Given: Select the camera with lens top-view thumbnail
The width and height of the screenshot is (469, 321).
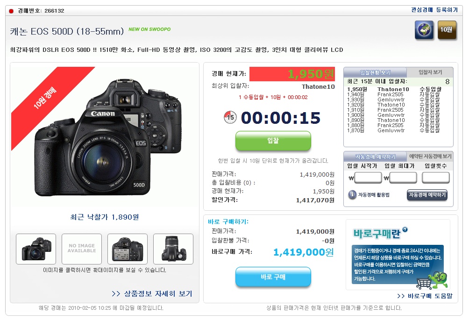Looking at the screenshot, I should point(173,249).
